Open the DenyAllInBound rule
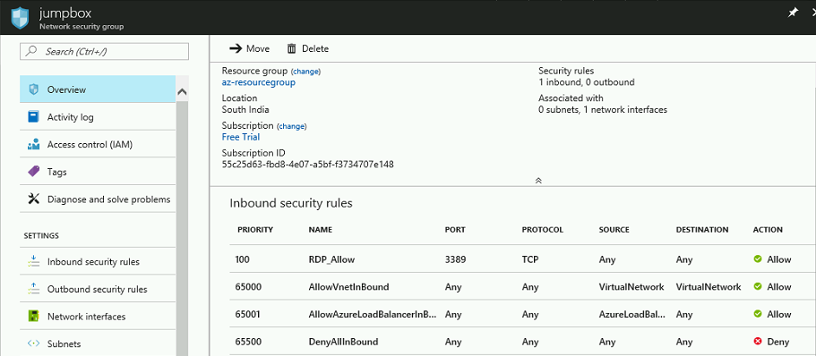The width and height of the screenshot is (816, 356). pos(343,342)
